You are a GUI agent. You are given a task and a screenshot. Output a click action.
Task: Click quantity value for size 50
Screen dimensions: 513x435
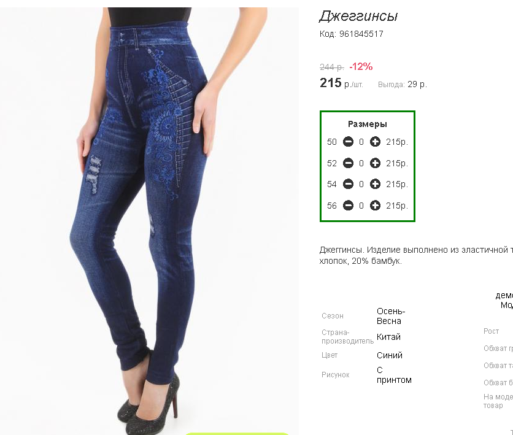361,142
